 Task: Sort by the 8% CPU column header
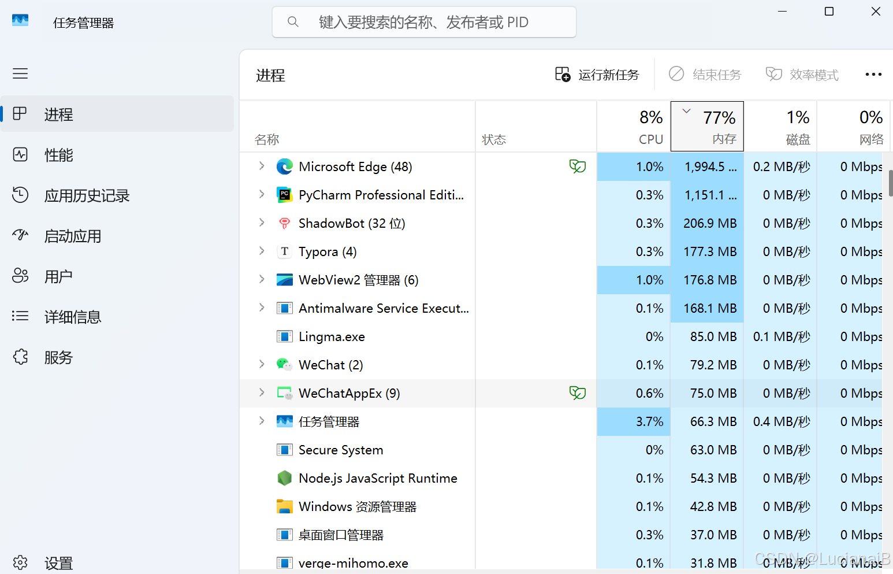pyautogui.click(x=634, y=126)
